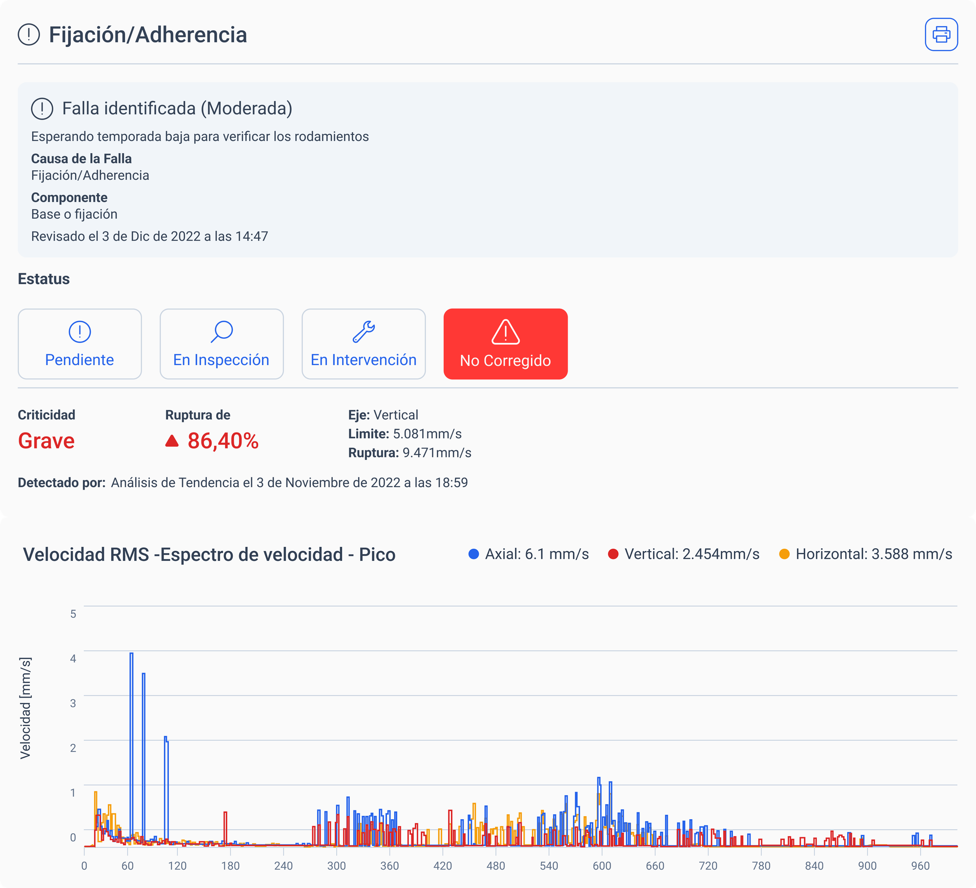Click the exclamation icon in Pendiente card
Image resolution: width=976 pixels, height=888 pixels.
(x=80, y=332)
